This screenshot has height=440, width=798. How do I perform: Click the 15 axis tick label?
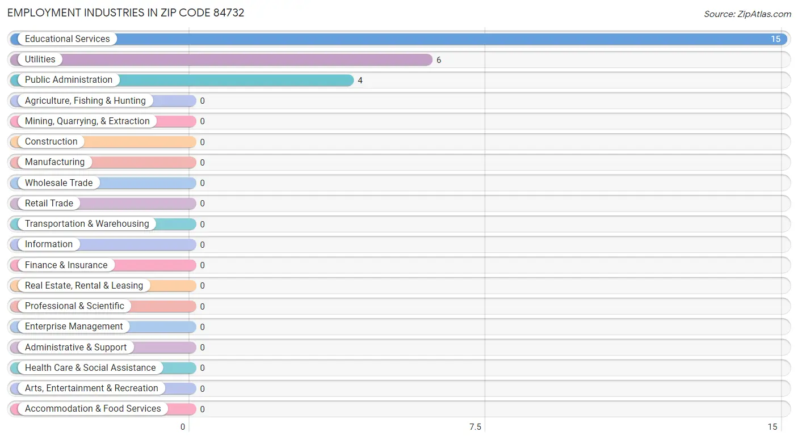point(772,427)
